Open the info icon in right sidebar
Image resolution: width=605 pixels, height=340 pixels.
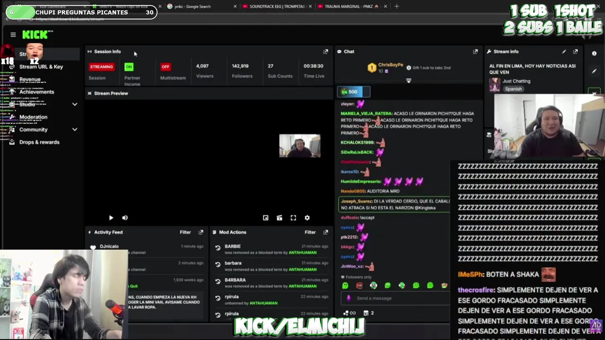click(x=594, y=53)
